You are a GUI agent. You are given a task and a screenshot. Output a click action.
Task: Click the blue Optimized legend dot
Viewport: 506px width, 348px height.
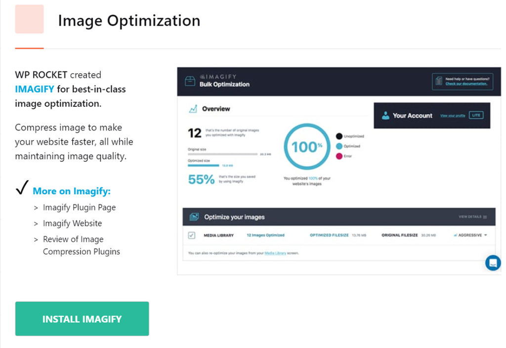point(339,146)
